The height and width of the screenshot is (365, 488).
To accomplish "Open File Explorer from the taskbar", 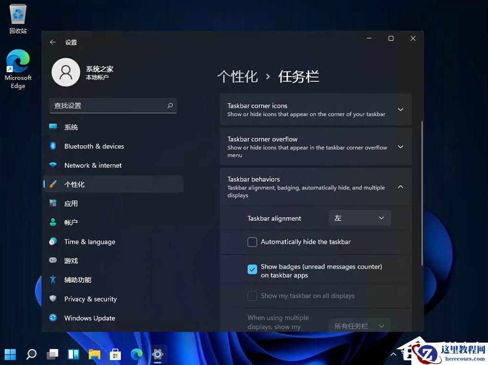I will 94,354.
